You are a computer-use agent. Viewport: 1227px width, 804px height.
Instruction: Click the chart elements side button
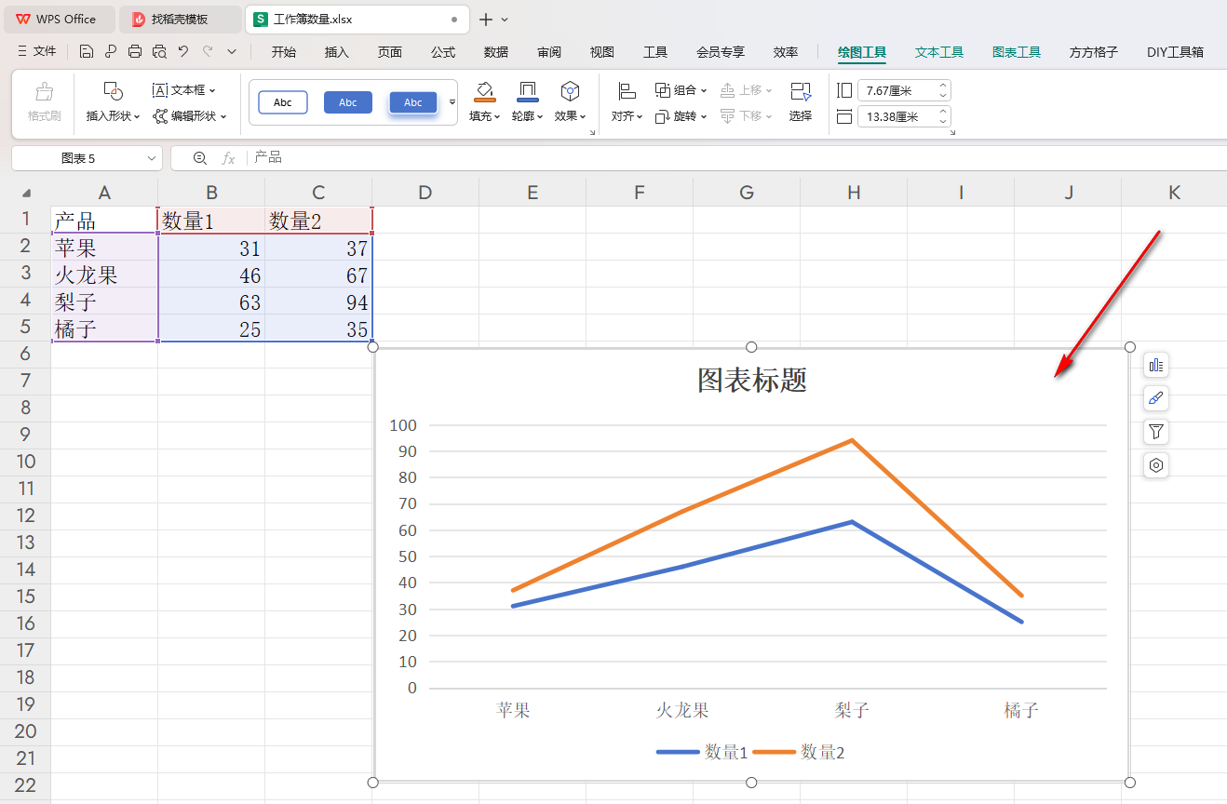coord(1156,365)
